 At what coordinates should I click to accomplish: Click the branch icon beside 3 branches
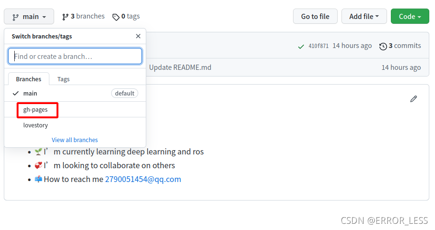pos(65,17)
